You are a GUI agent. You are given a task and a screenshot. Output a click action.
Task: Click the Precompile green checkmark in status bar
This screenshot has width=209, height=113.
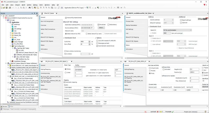click(x=173, y=112)
